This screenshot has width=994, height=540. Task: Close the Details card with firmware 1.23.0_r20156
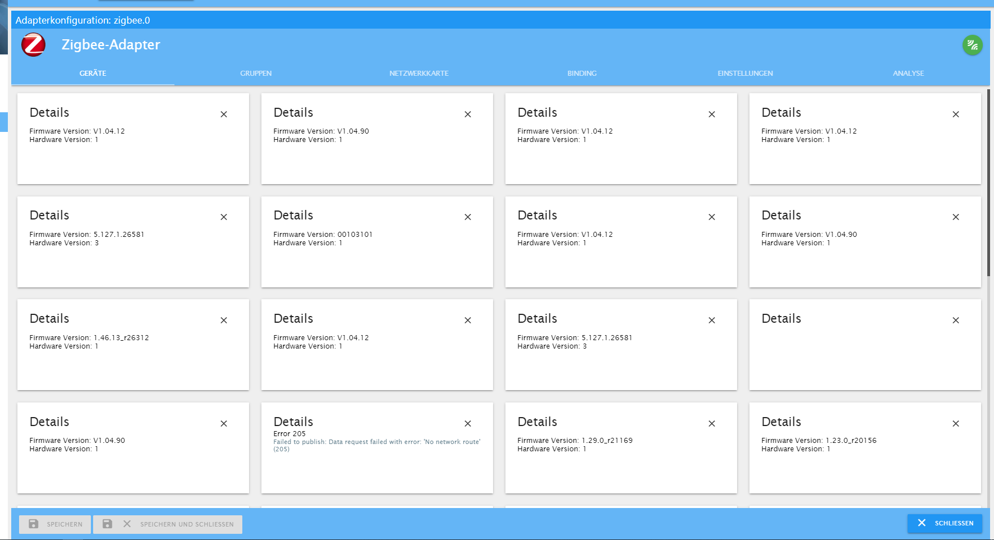pyautogui.click(x=956, y=424)
